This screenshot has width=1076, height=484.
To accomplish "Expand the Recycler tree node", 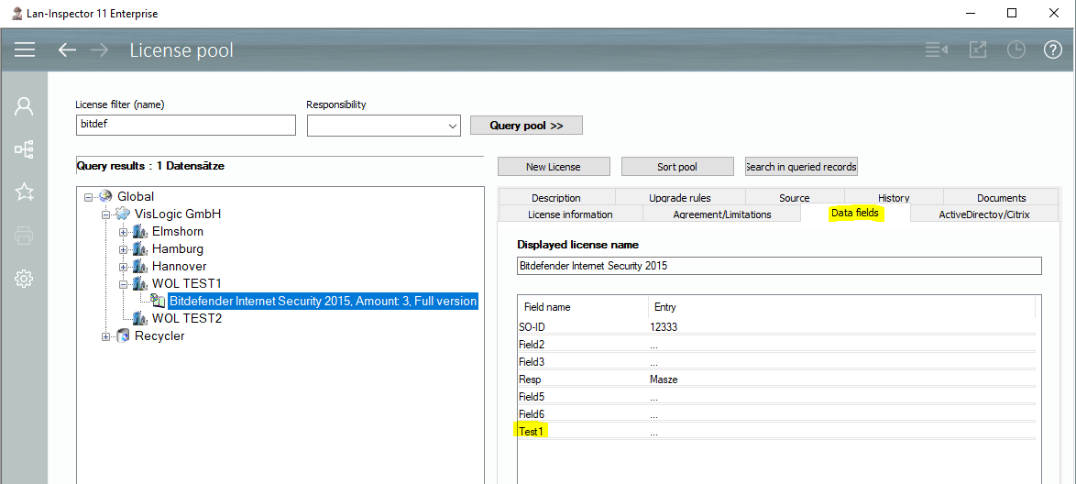I will click(x=106, y=336).
